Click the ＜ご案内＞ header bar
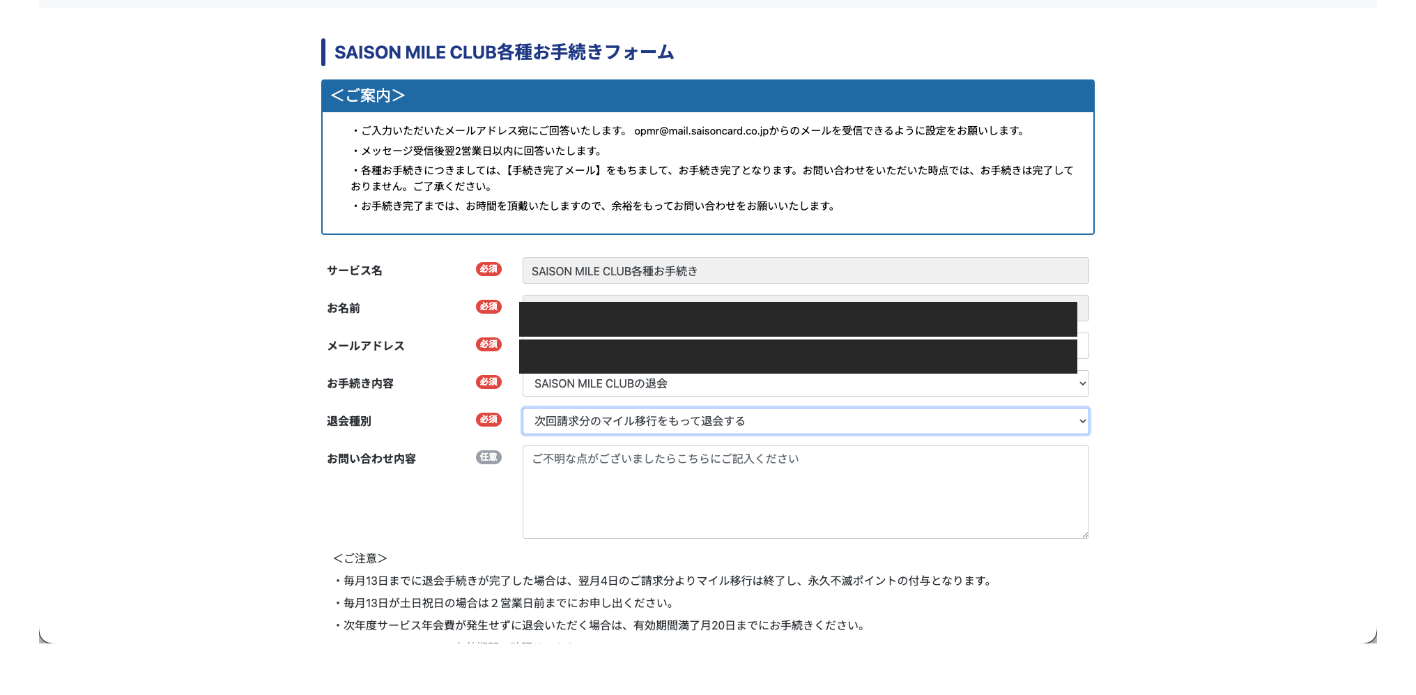This screenshot has width=1416, height=695. tap(708, 96)
